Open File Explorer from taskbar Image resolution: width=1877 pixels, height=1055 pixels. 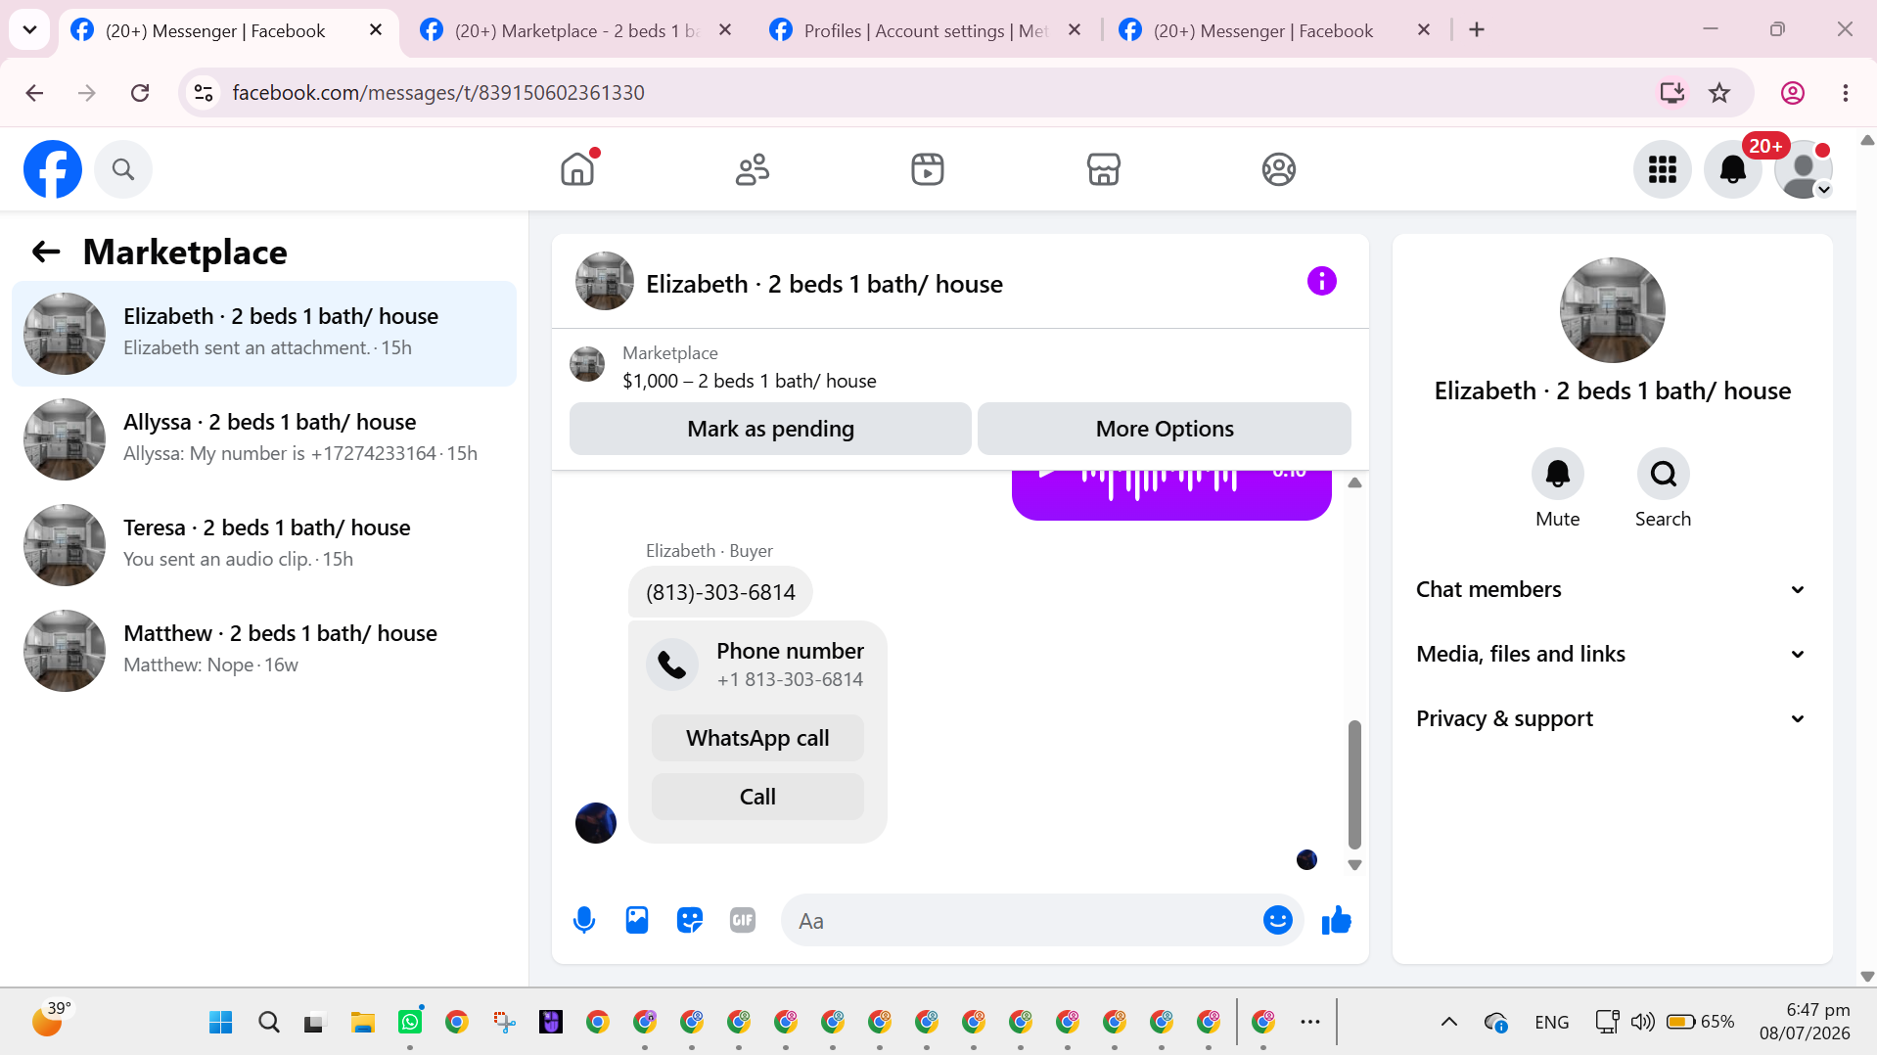pos(363,1023)
